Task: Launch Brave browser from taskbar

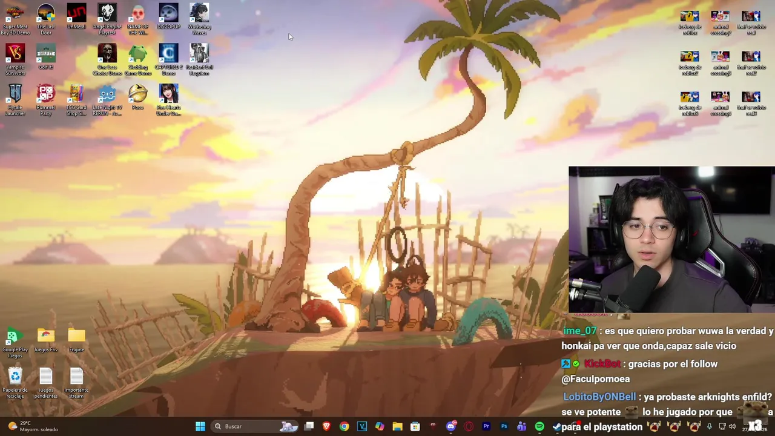Action: [326, 426]
